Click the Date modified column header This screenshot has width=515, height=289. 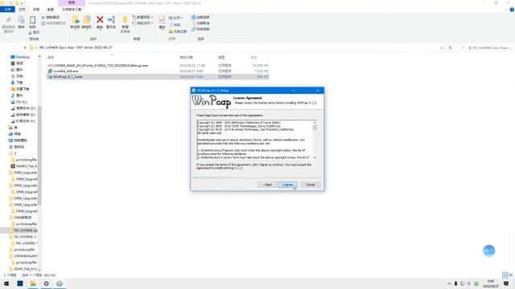pos(186,57)
